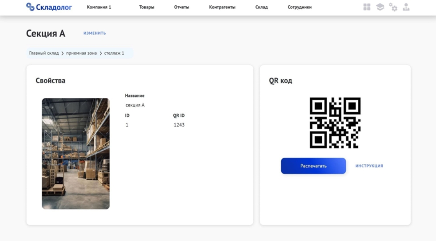The height and width of the screenshot is (241, 436).
Task: Navigate to стеллаж 1 breadcrumb
Action: coord(114,53)
